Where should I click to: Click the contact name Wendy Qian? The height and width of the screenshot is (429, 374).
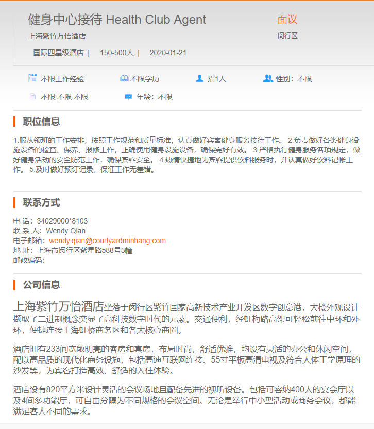65,231
